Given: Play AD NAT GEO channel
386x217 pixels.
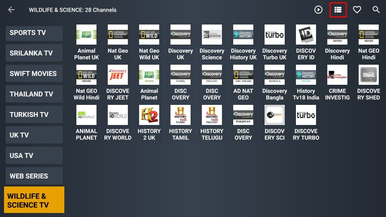Looking at the screenshot, I should 243,83.
